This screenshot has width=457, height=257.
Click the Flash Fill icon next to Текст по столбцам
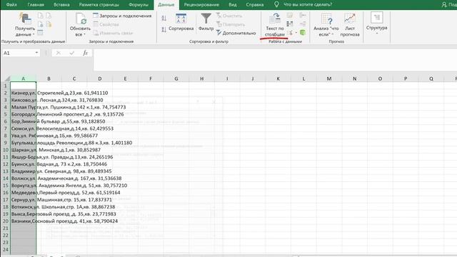[290, 15]
